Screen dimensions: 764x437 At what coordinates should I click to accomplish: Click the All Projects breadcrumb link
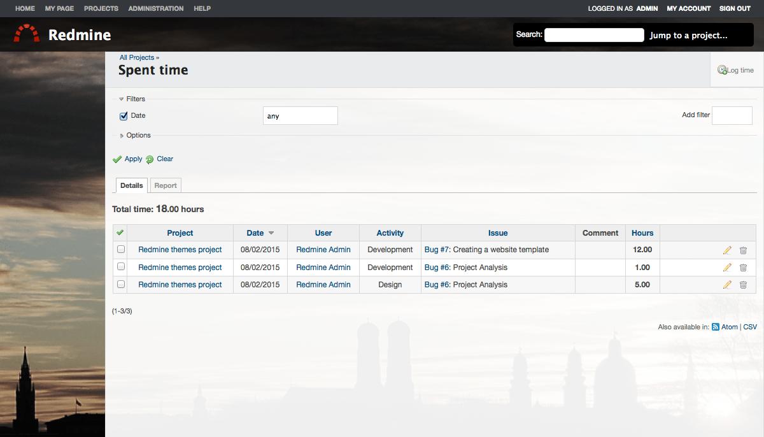click(137, 57)
